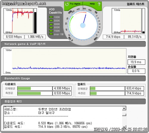Viewport: 149px width, 133px height.
Task: Click the 200K VOD capability indicator
Action: click(x=51, y=21)
